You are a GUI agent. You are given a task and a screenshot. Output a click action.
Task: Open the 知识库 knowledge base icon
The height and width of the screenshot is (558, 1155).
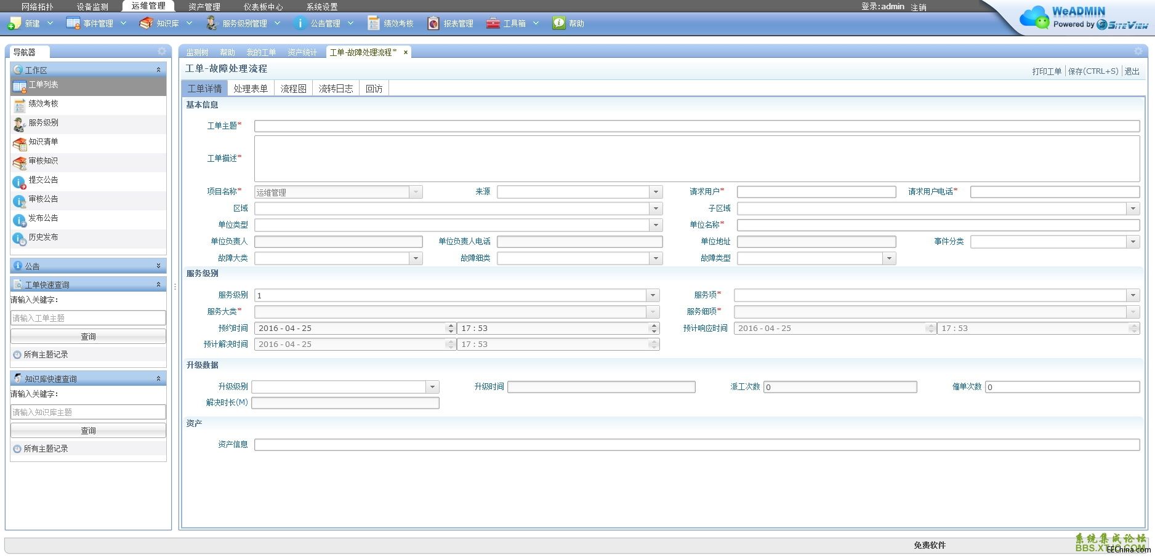click(146, 23)
